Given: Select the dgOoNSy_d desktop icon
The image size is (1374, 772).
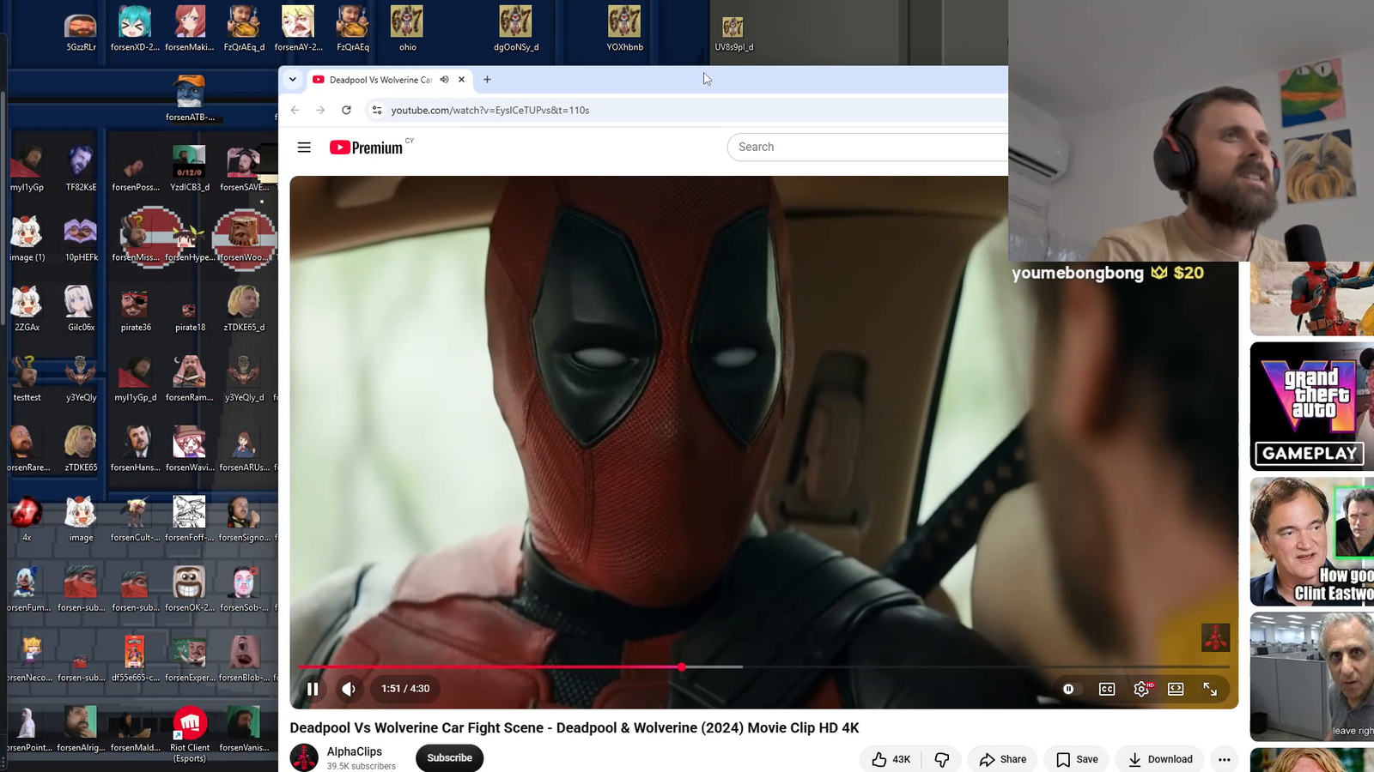Looking at the screenshot, I should [516, 29].
